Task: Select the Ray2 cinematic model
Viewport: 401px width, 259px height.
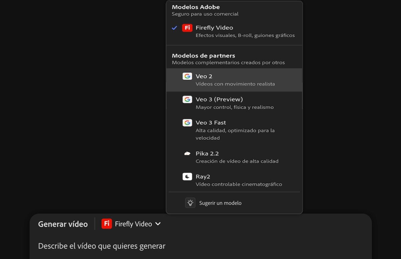Action: click(x=234, y=180)
